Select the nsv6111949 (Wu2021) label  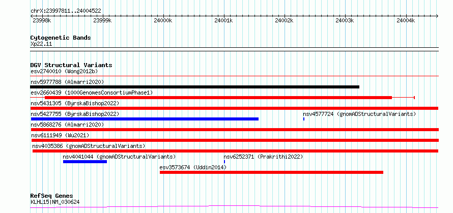(60, 135)
